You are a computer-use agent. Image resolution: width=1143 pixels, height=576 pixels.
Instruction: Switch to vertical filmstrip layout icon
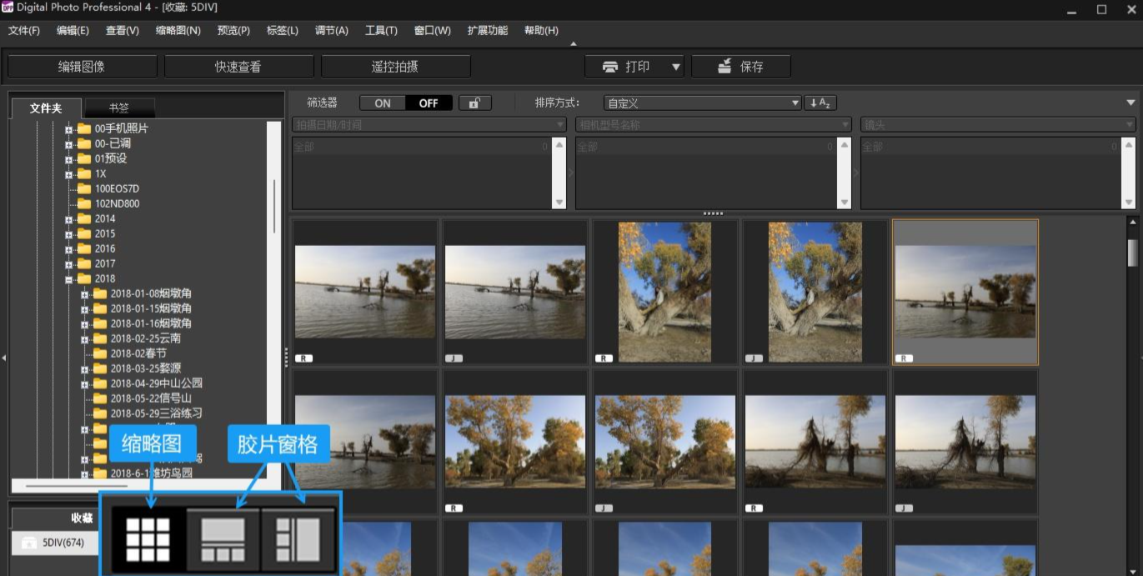click(x=298, y=539)
